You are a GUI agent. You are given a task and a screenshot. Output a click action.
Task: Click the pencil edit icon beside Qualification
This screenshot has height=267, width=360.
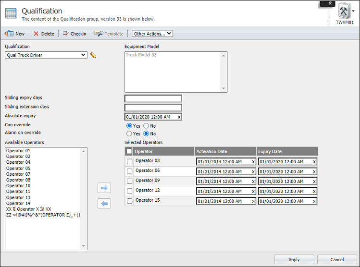click(93, 55)
